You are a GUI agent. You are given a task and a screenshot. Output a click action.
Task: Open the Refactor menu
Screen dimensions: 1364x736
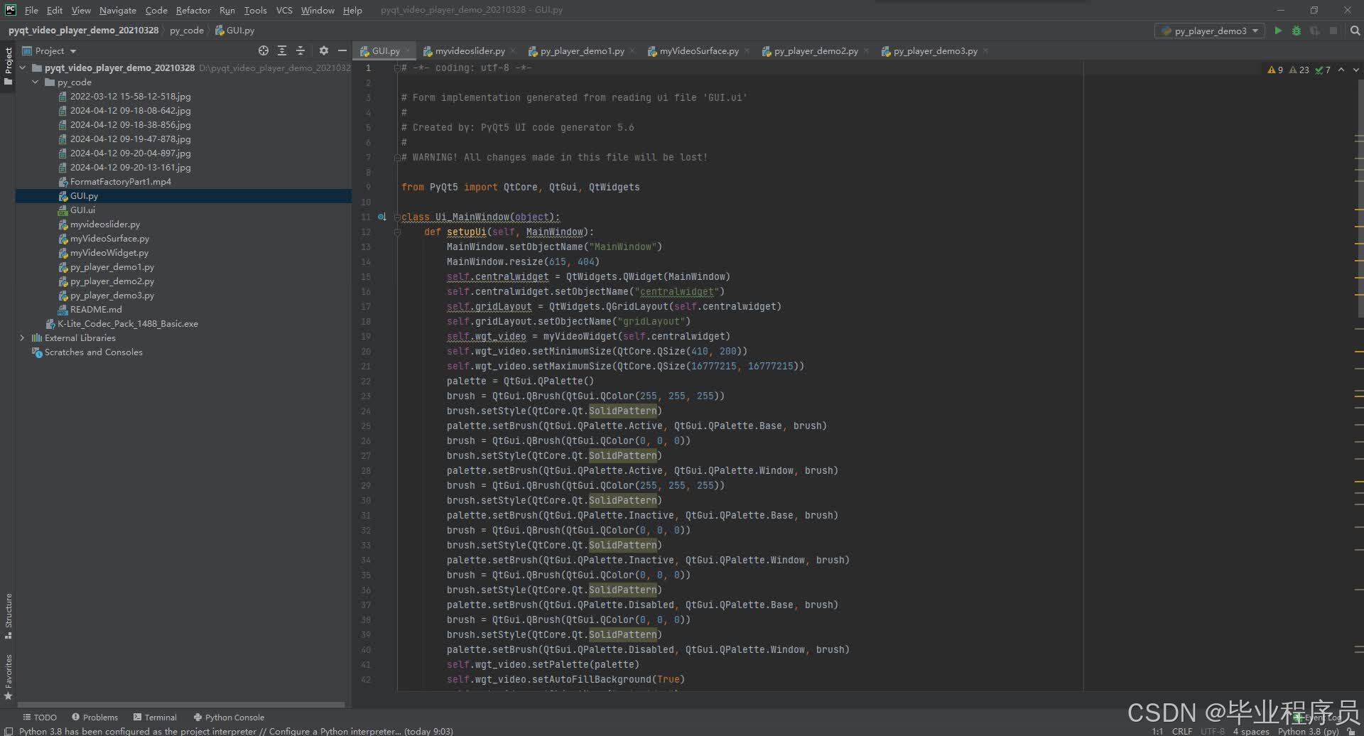(x=193, y=10)
